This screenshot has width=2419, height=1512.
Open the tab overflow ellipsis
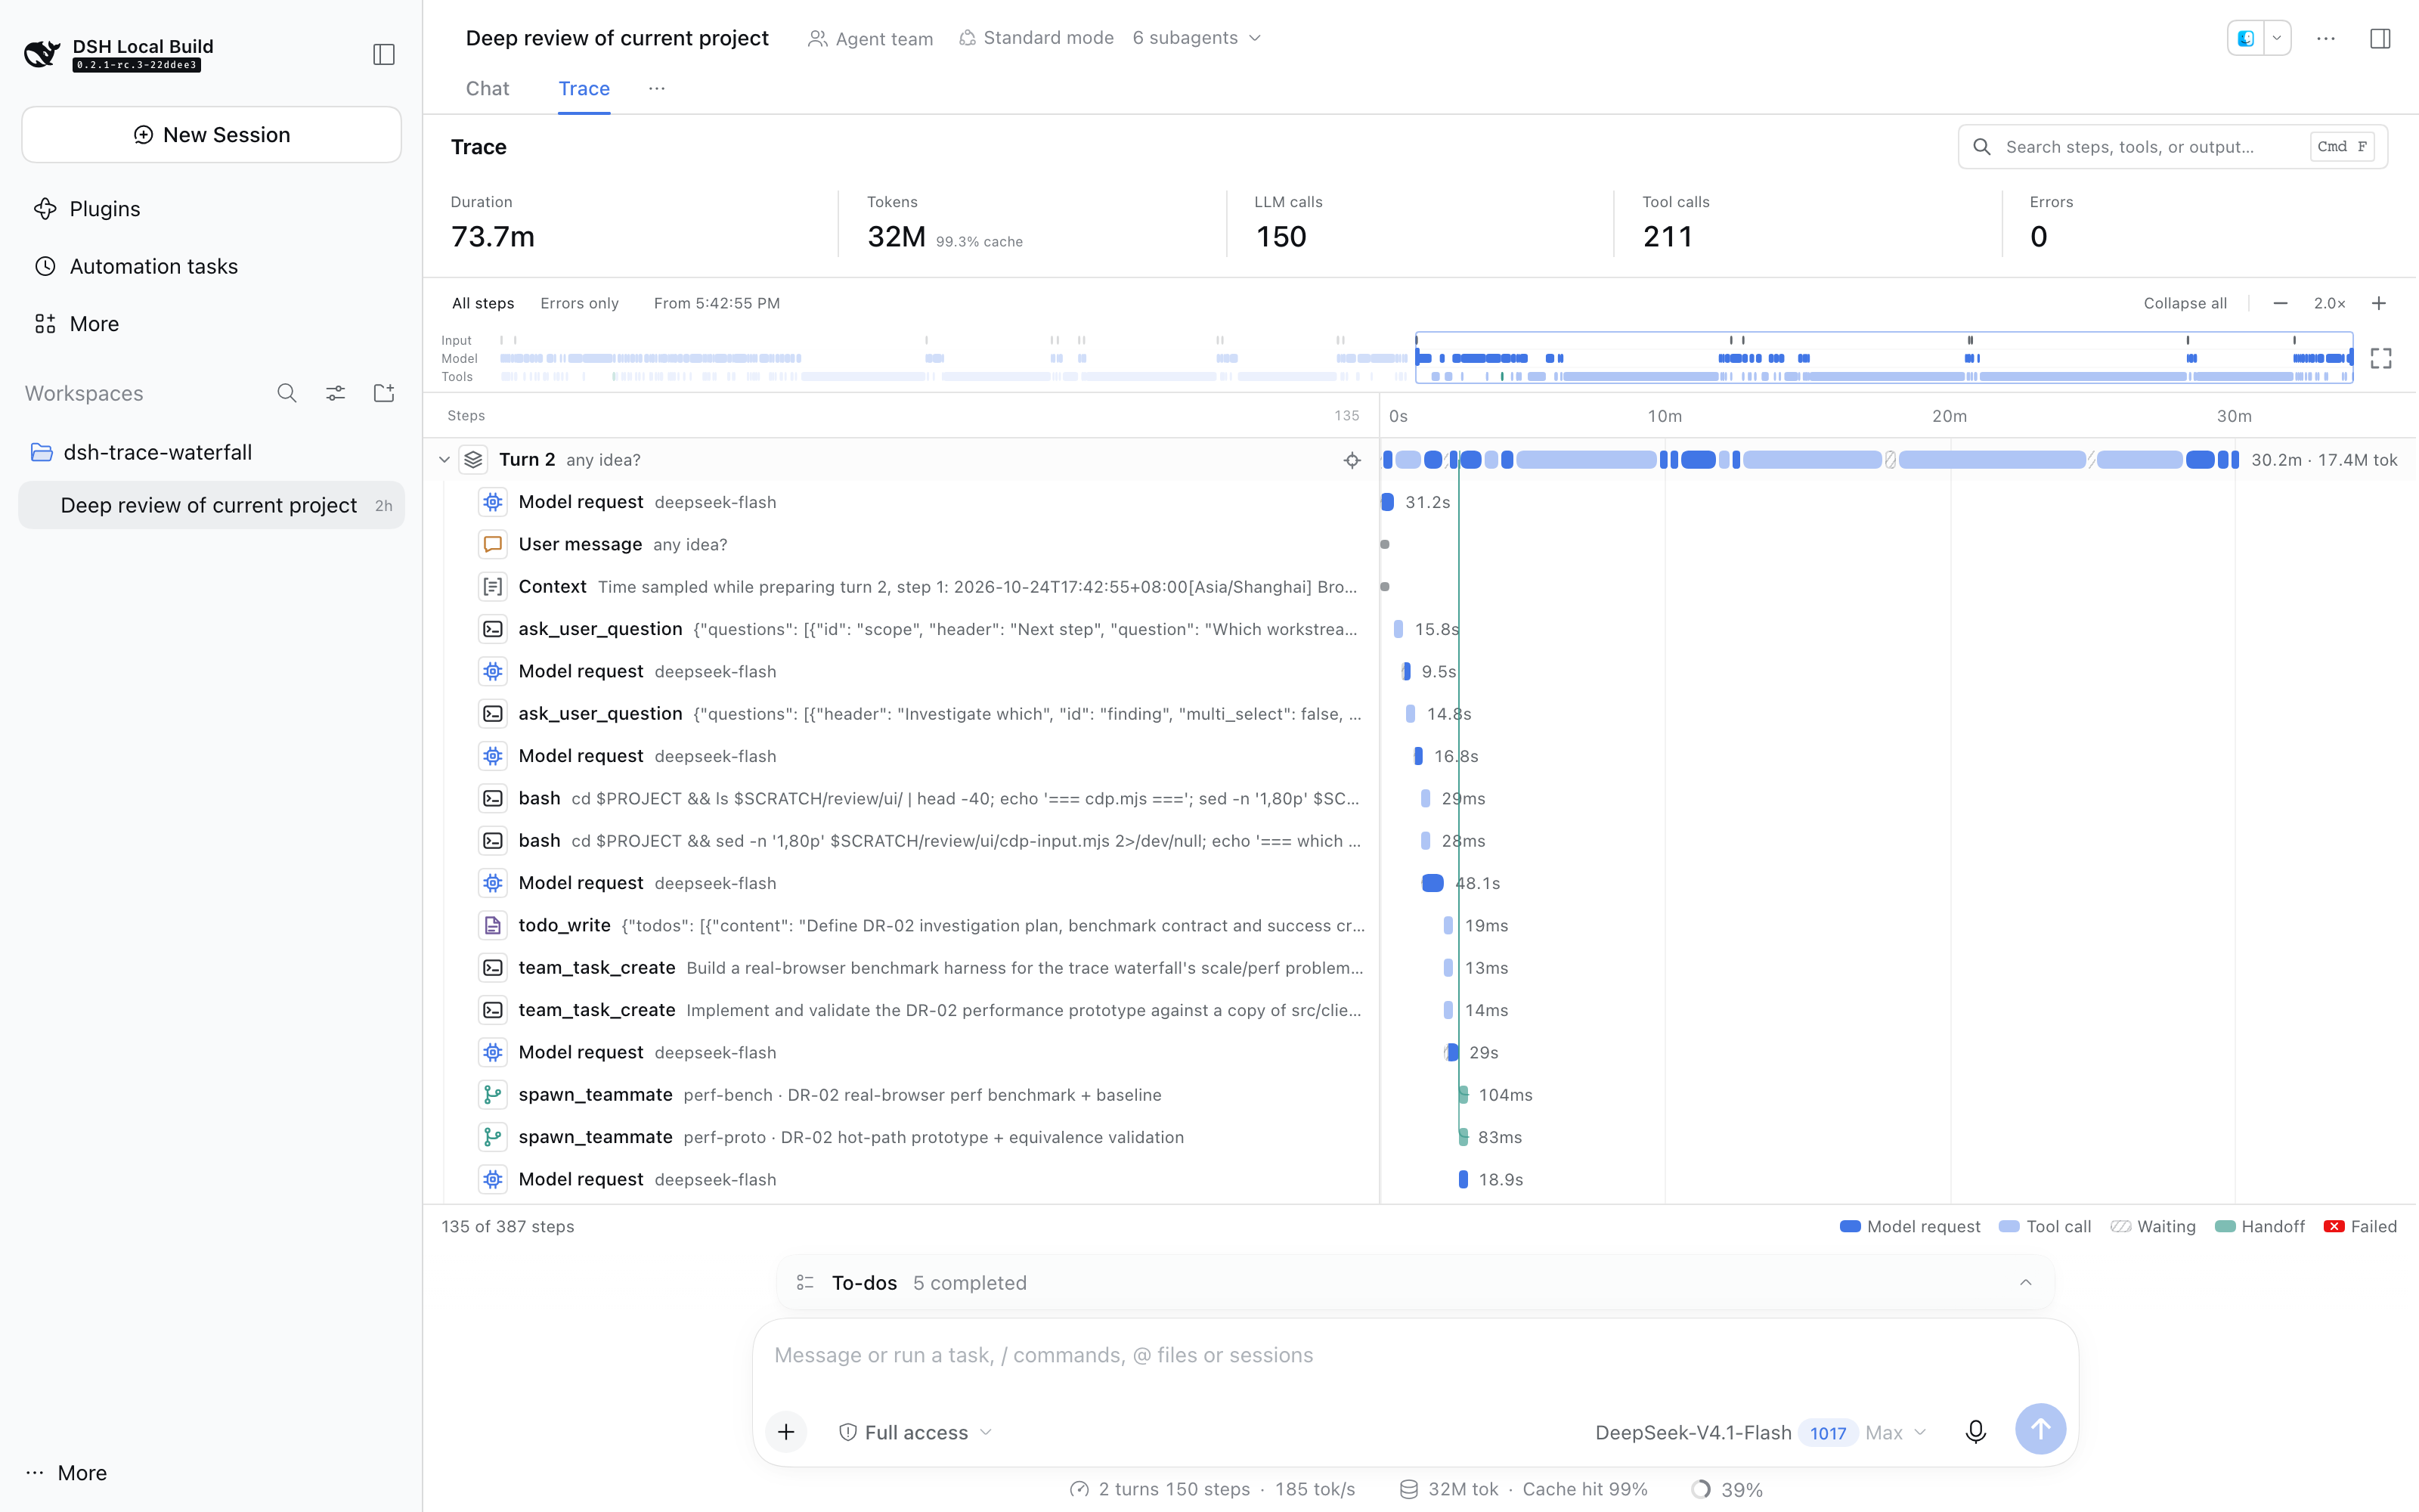coord(657,89)
